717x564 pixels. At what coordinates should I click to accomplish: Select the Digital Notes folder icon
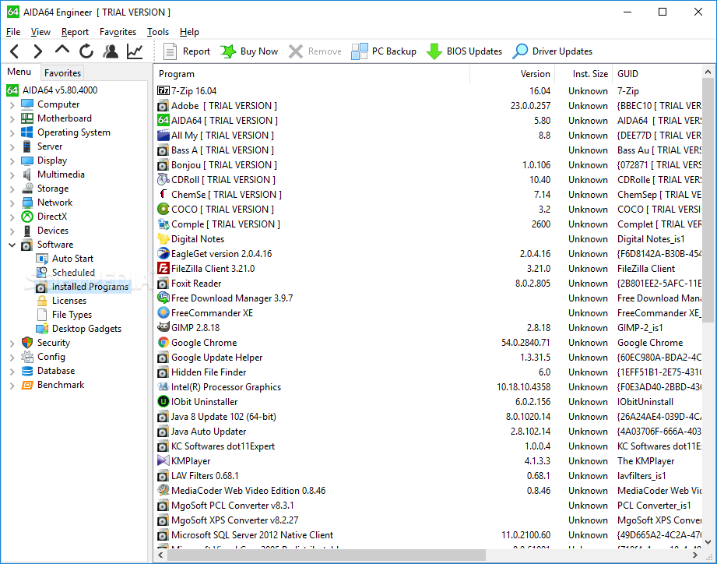163,239
